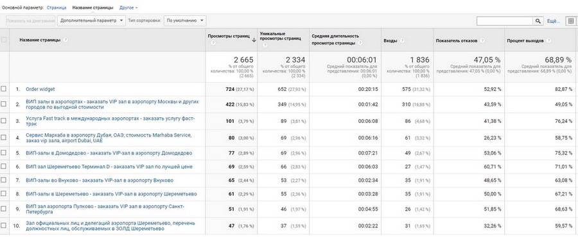The image size is (578, 237).
Task: Open 'Услуга Fast track в международных аэропортах' link
Action: 110,121
